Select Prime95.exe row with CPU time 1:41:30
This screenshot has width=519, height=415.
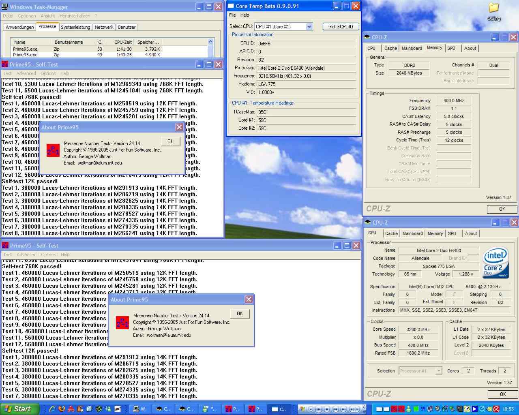(x=87, y=49)
